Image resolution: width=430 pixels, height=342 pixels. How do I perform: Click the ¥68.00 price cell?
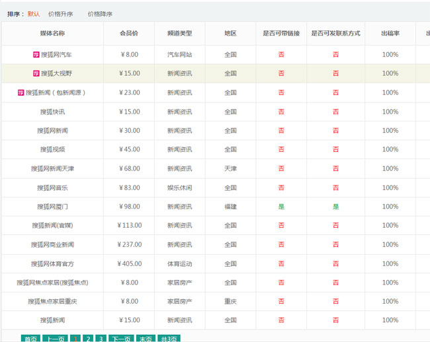click(x=130, y=168)
